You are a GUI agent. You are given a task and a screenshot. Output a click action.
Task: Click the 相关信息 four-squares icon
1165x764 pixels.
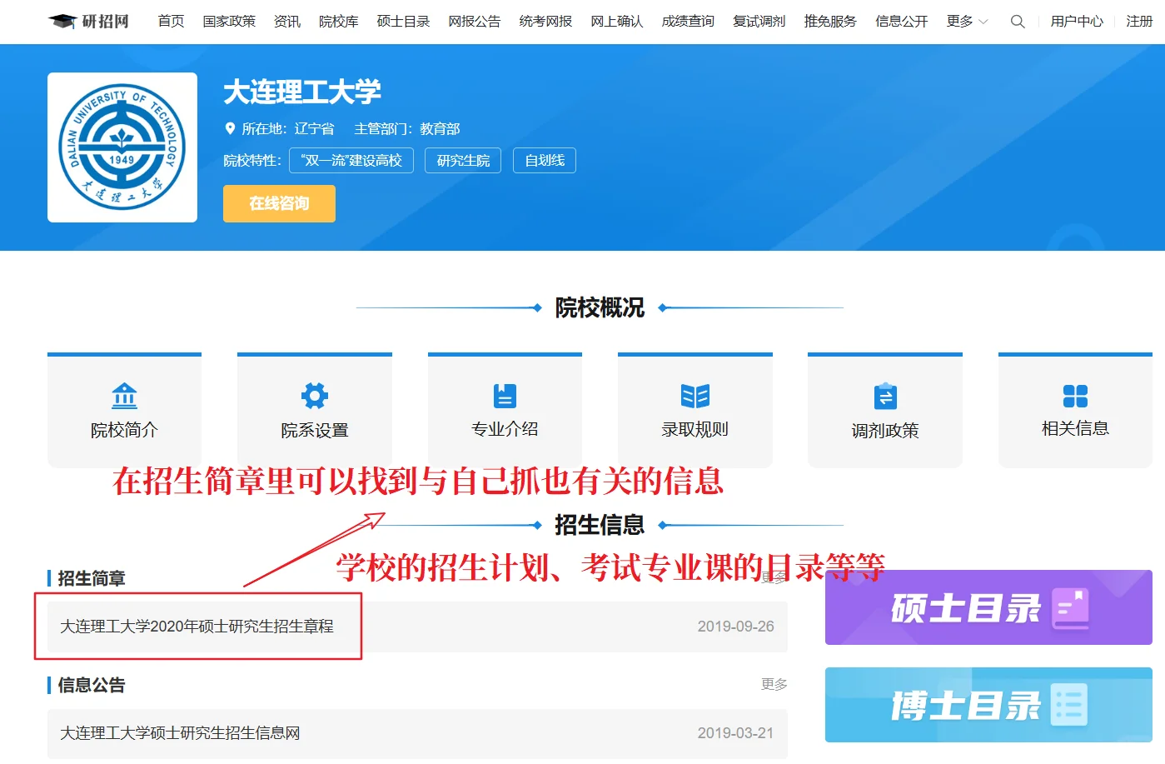pos(1075,396)
